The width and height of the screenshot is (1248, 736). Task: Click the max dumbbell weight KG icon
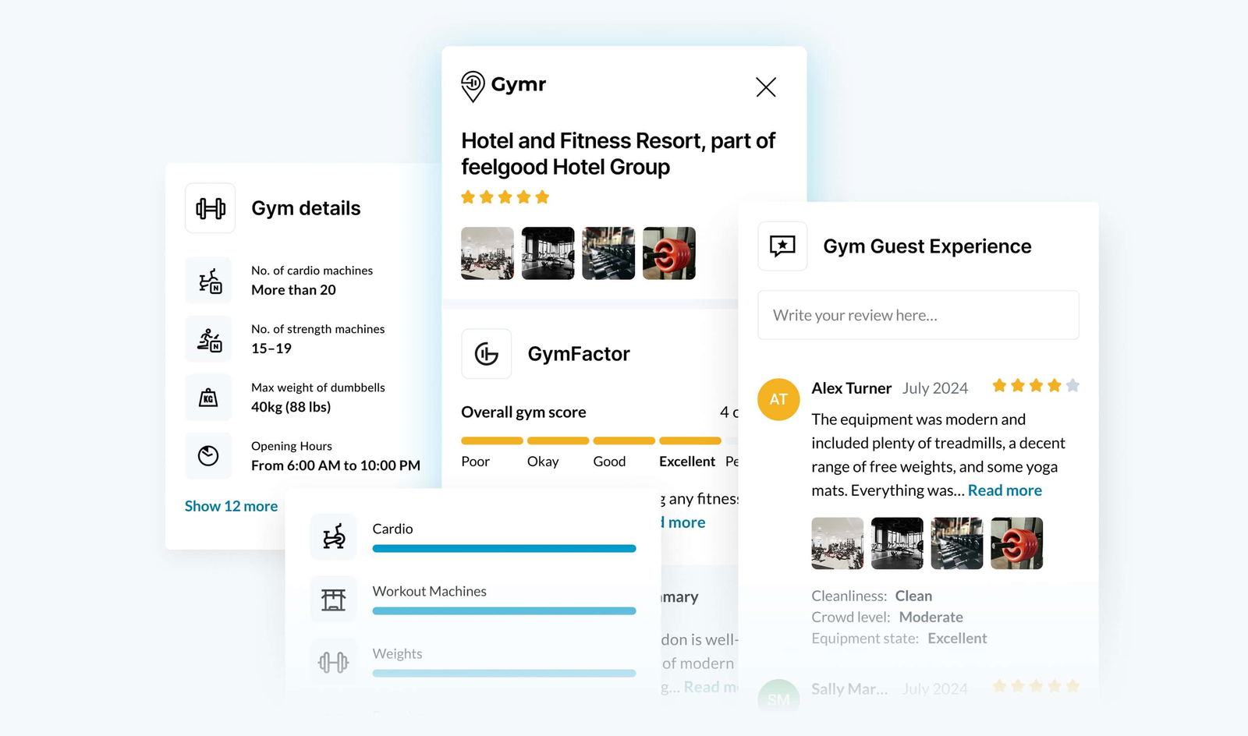208,398
